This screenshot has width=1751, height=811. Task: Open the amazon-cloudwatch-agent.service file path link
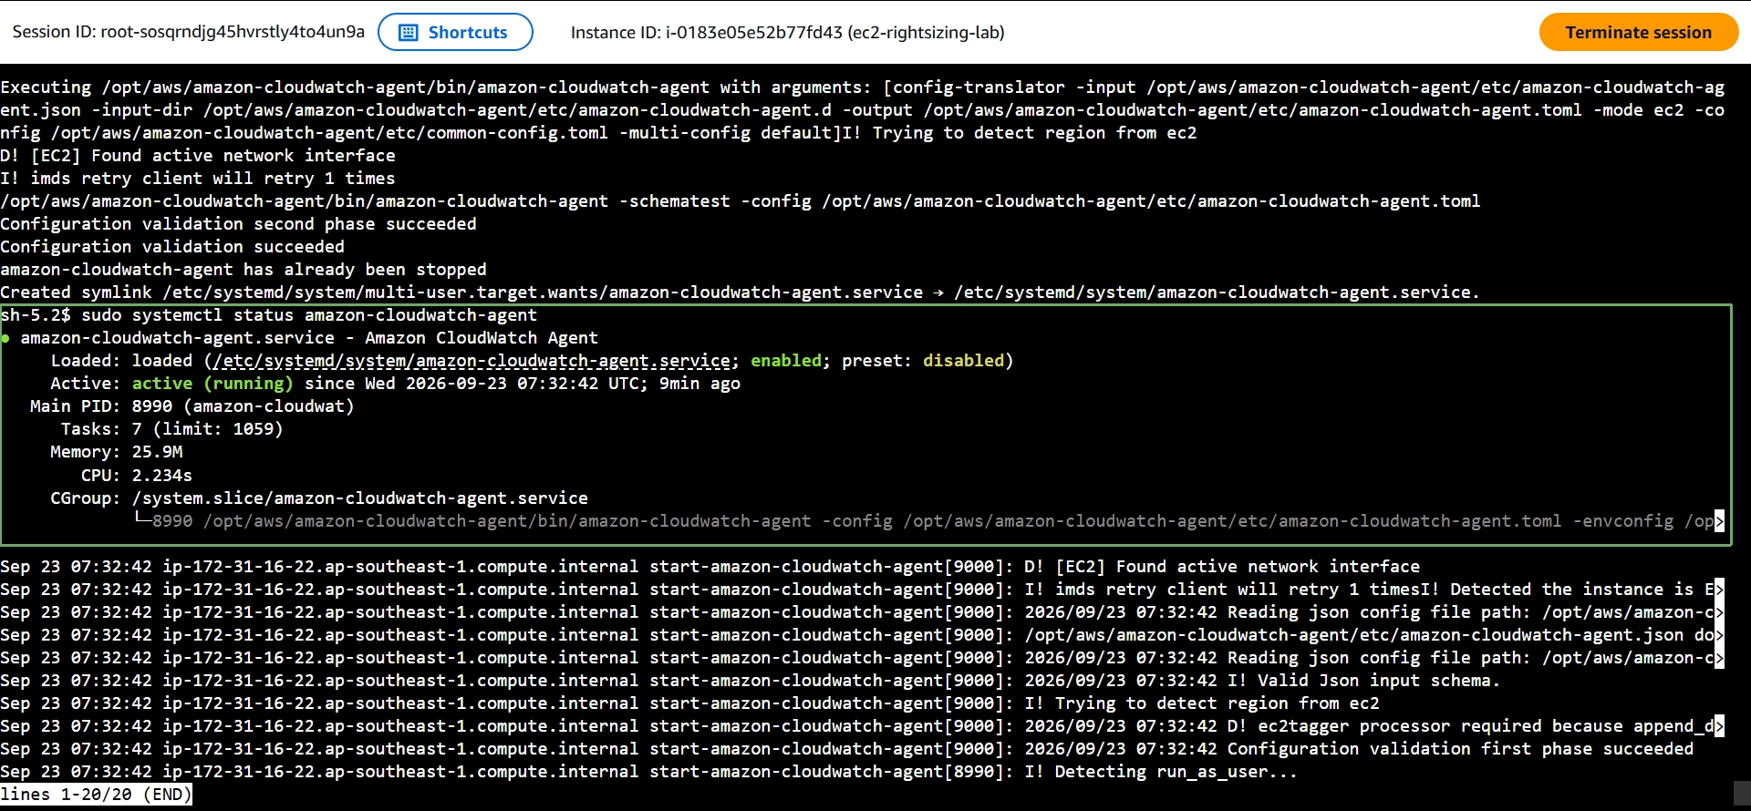point(471,361)
